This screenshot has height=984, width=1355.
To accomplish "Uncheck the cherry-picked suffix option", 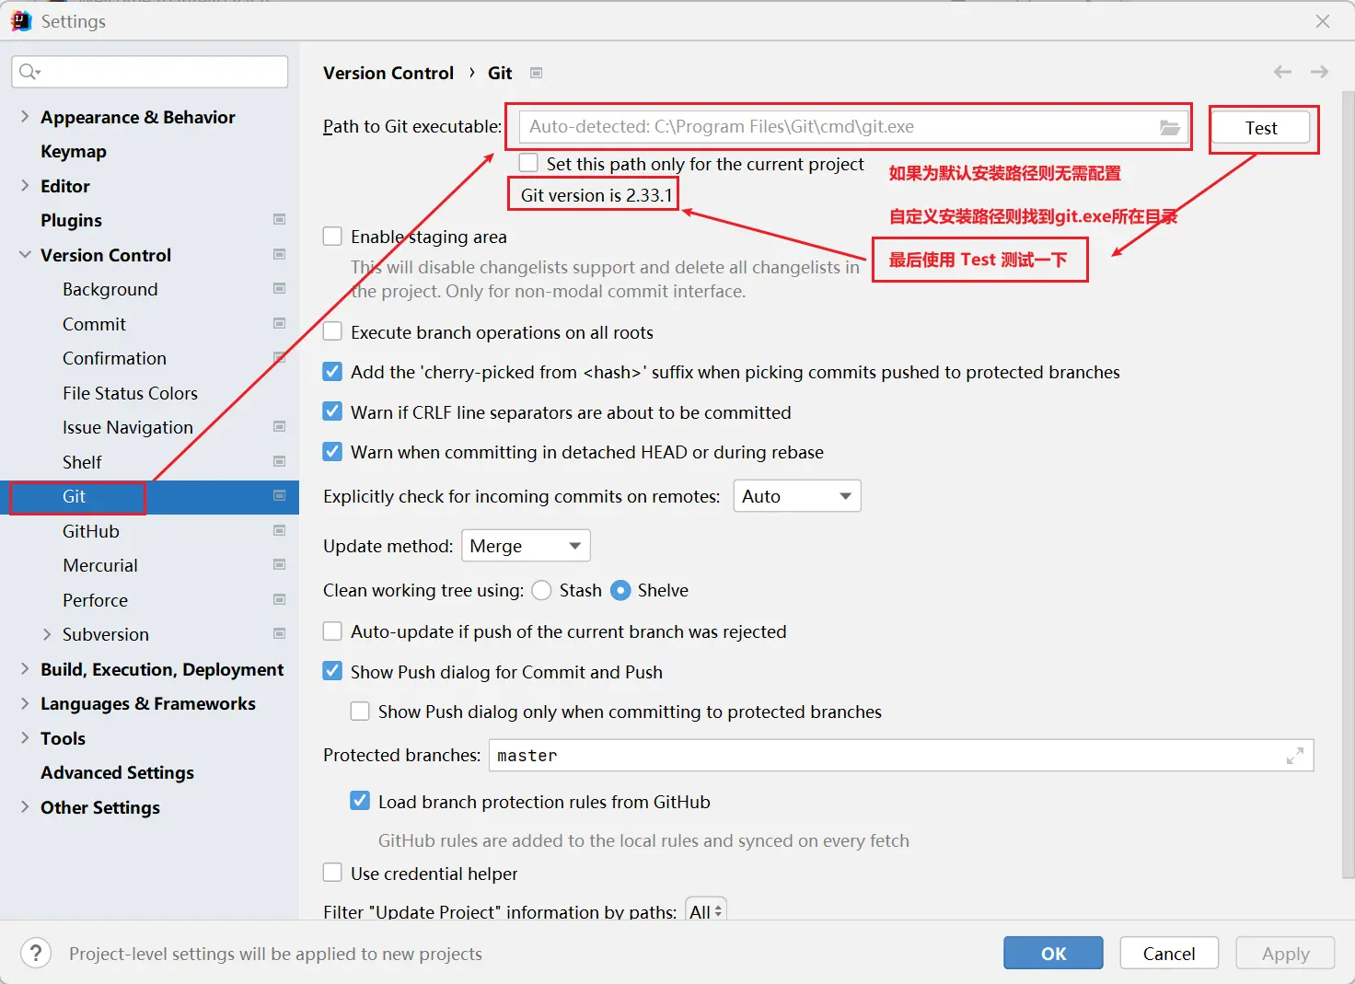I will click(332, 372).
